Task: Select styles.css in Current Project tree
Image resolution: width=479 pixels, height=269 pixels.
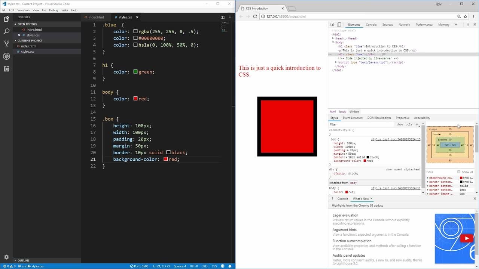Action: pyautogui.click(x=27, y=52)
